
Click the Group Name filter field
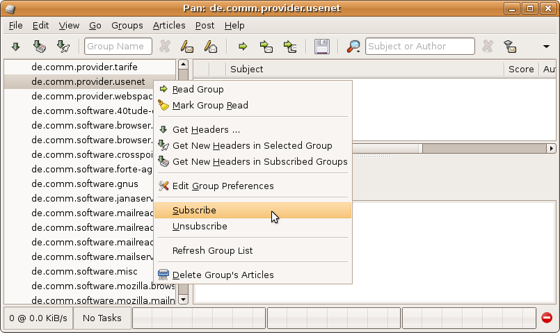point(118,47)
